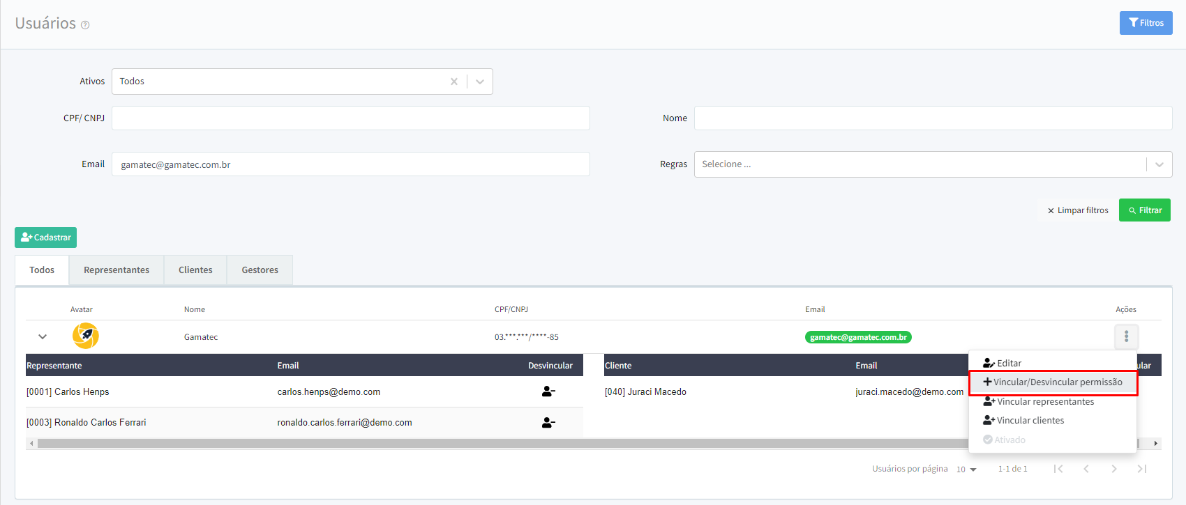
Task: Unlink representative Carlos Henps via its icon
Action: 548,391
